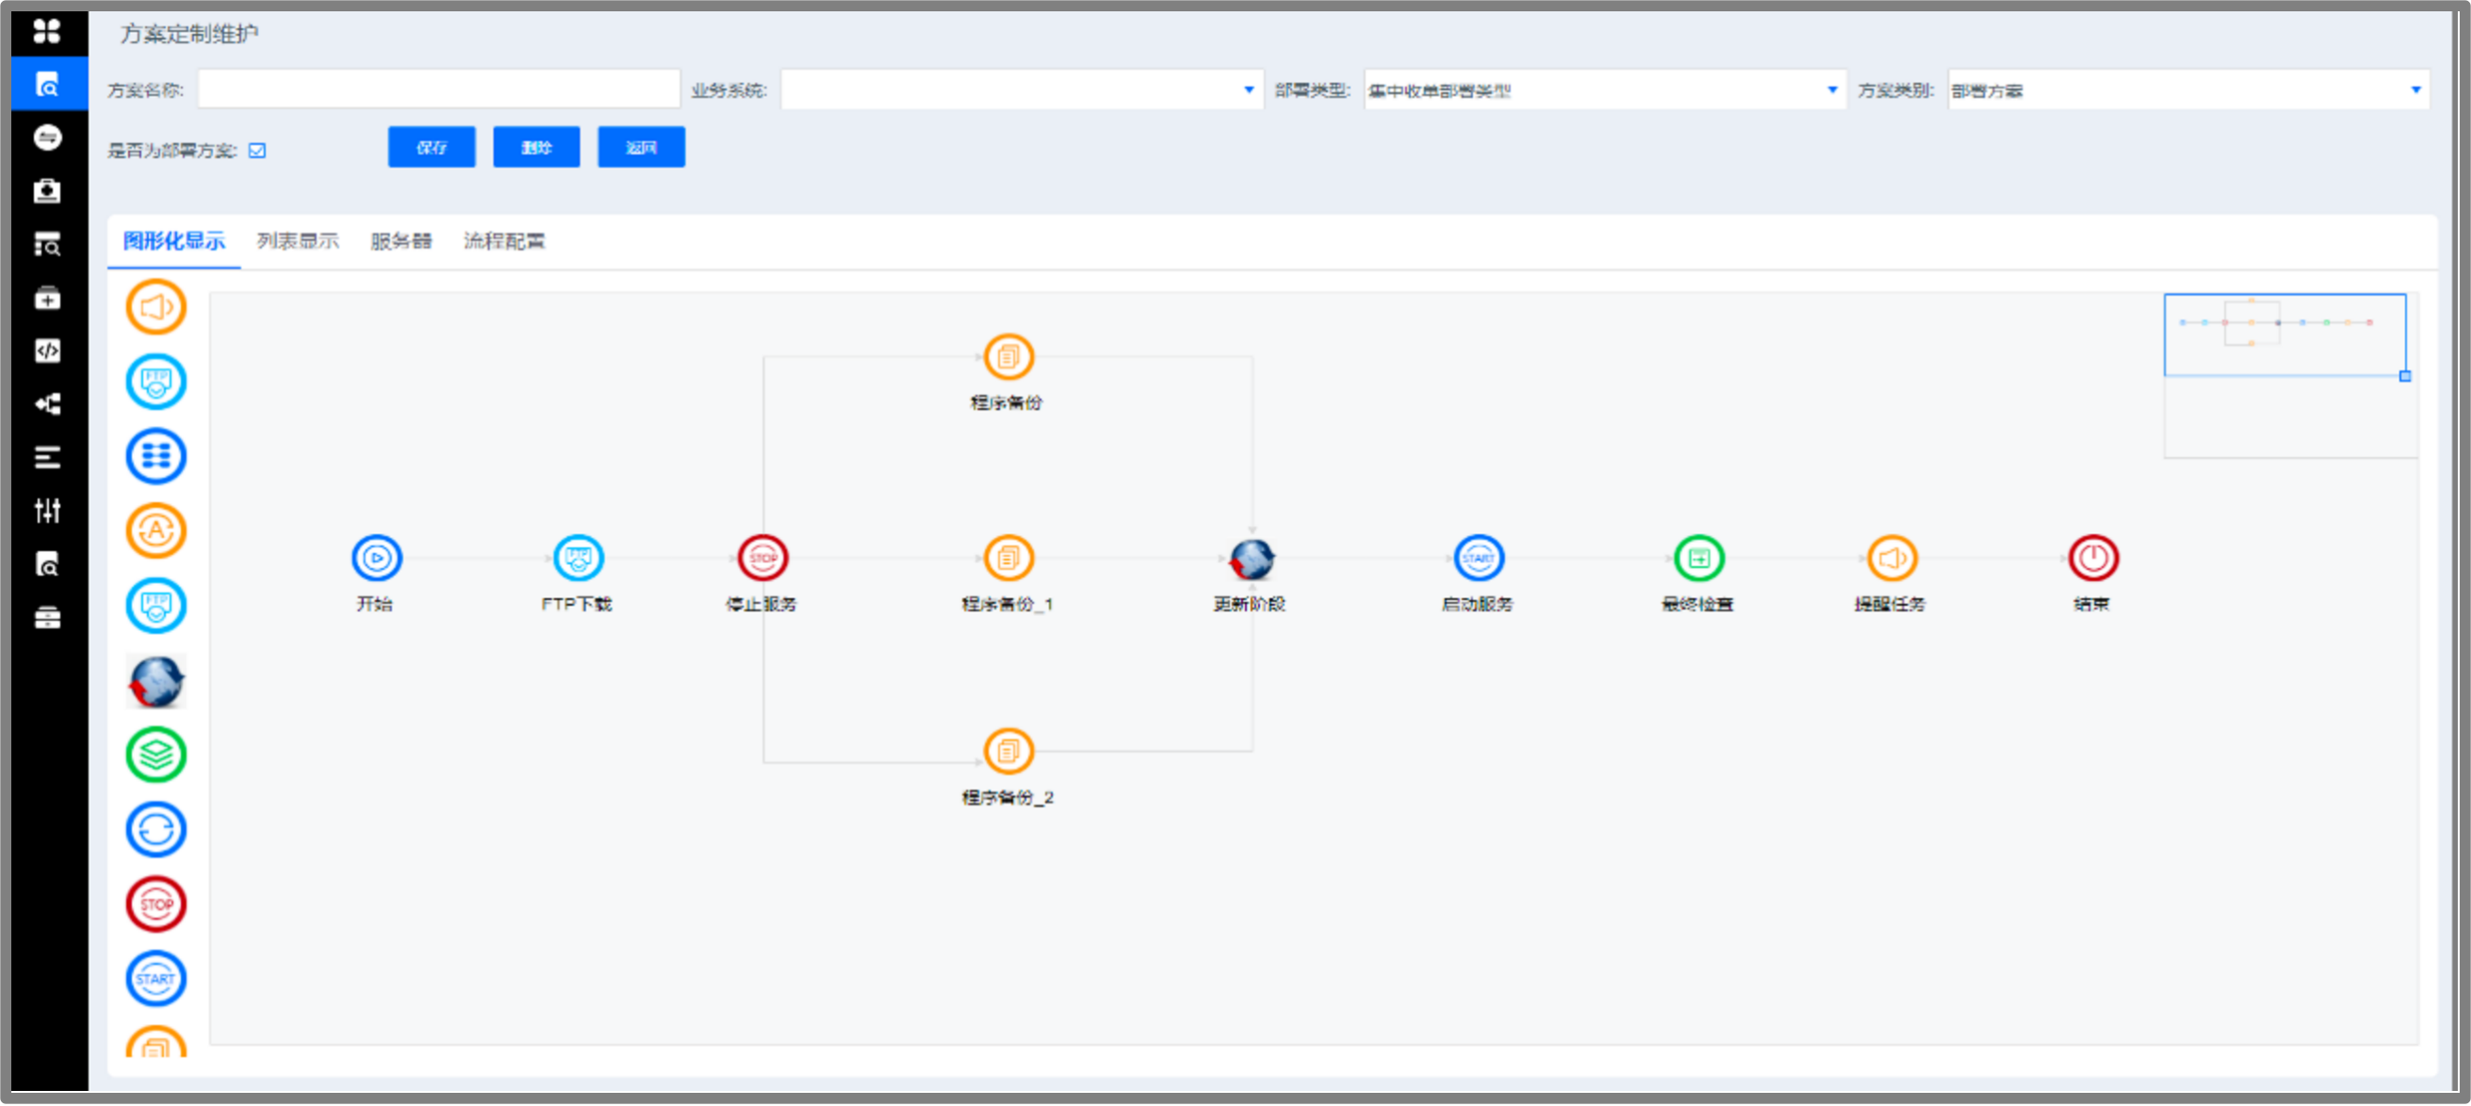Select the 更新阶段 globe node

coord(1251,560)
